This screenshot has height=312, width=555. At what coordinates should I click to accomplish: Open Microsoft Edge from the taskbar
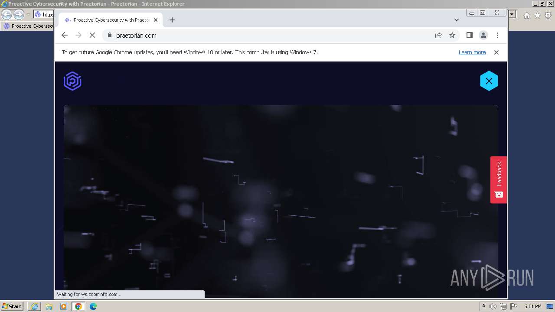(93, 306)
